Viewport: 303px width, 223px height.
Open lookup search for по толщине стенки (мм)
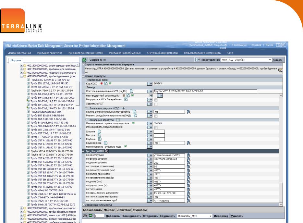point(188,167)
